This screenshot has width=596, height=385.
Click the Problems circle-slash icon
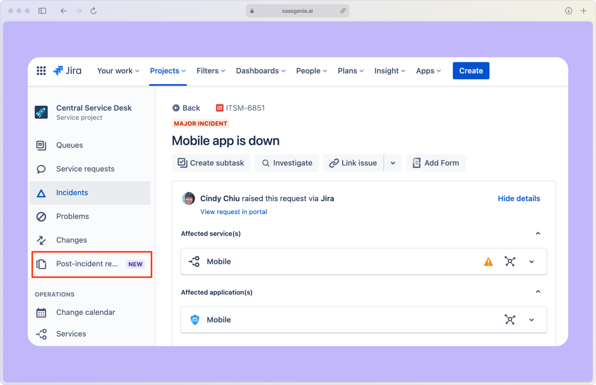41,217
